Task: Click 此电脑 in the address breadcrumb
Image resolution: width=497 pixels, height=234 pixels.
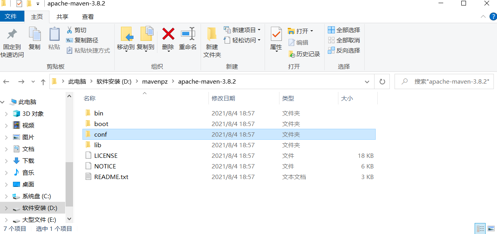Action: tap(77, 82)
